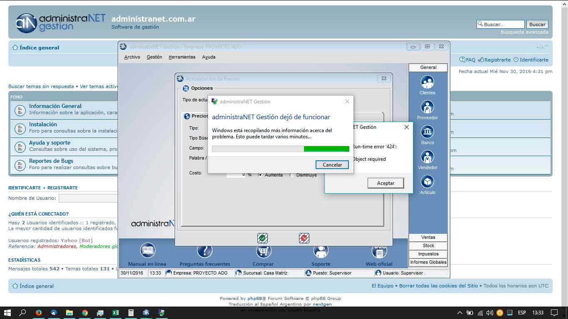
Task: Switch to the Stock sidebar tab
Action: [428, 245]
